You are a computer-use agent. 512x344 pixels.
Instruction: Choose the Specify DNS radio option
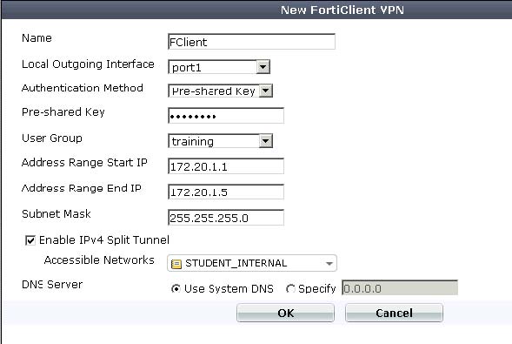[x=290, y=289]
